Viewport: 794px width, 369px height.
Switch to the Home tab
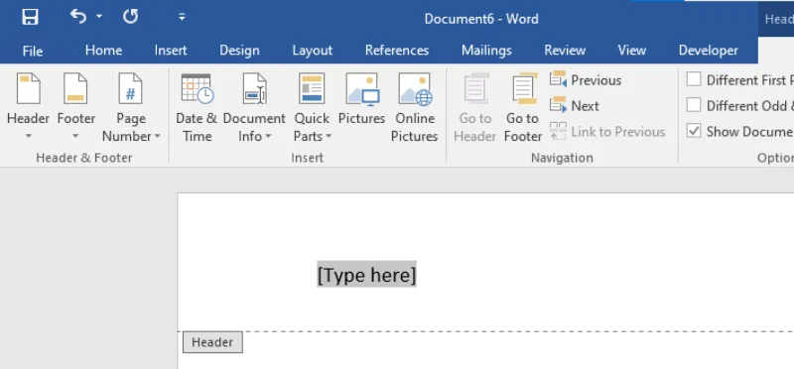(x=103, y=51)
